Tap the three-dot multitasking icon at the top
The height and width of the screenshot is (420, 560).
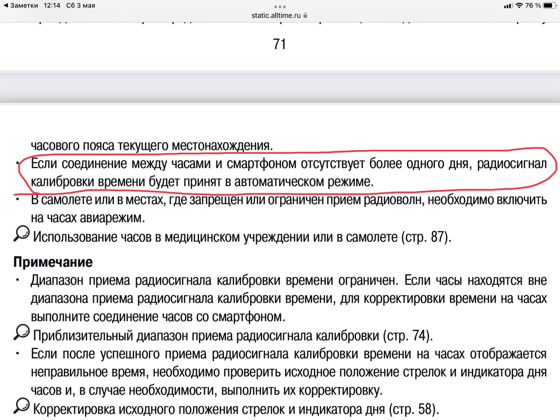280,7
